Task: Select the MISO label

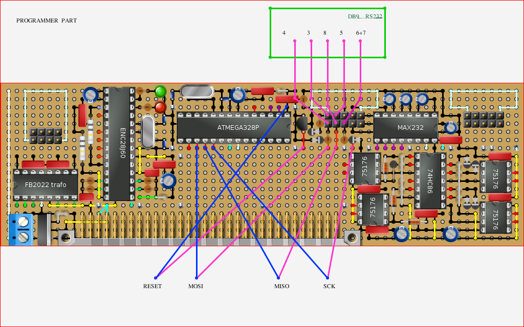Action: [282, 286]
